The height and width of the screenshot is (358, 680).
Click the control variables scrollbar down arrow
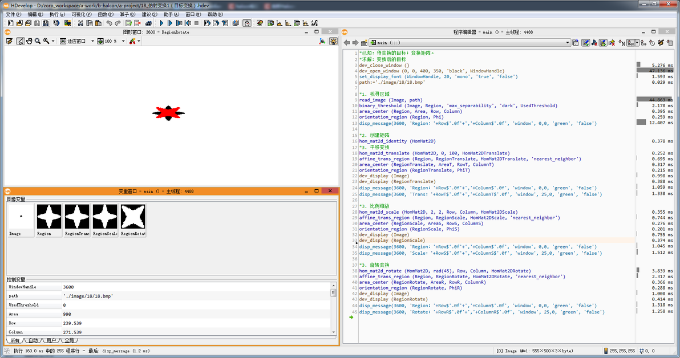[x=334, y=331]
